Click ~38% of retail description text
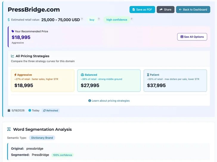This screenshot has height=162, width=217. coord(101,79)
